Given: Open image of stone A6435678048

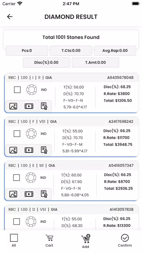Looking at the screenshot, I should [13, 106].
